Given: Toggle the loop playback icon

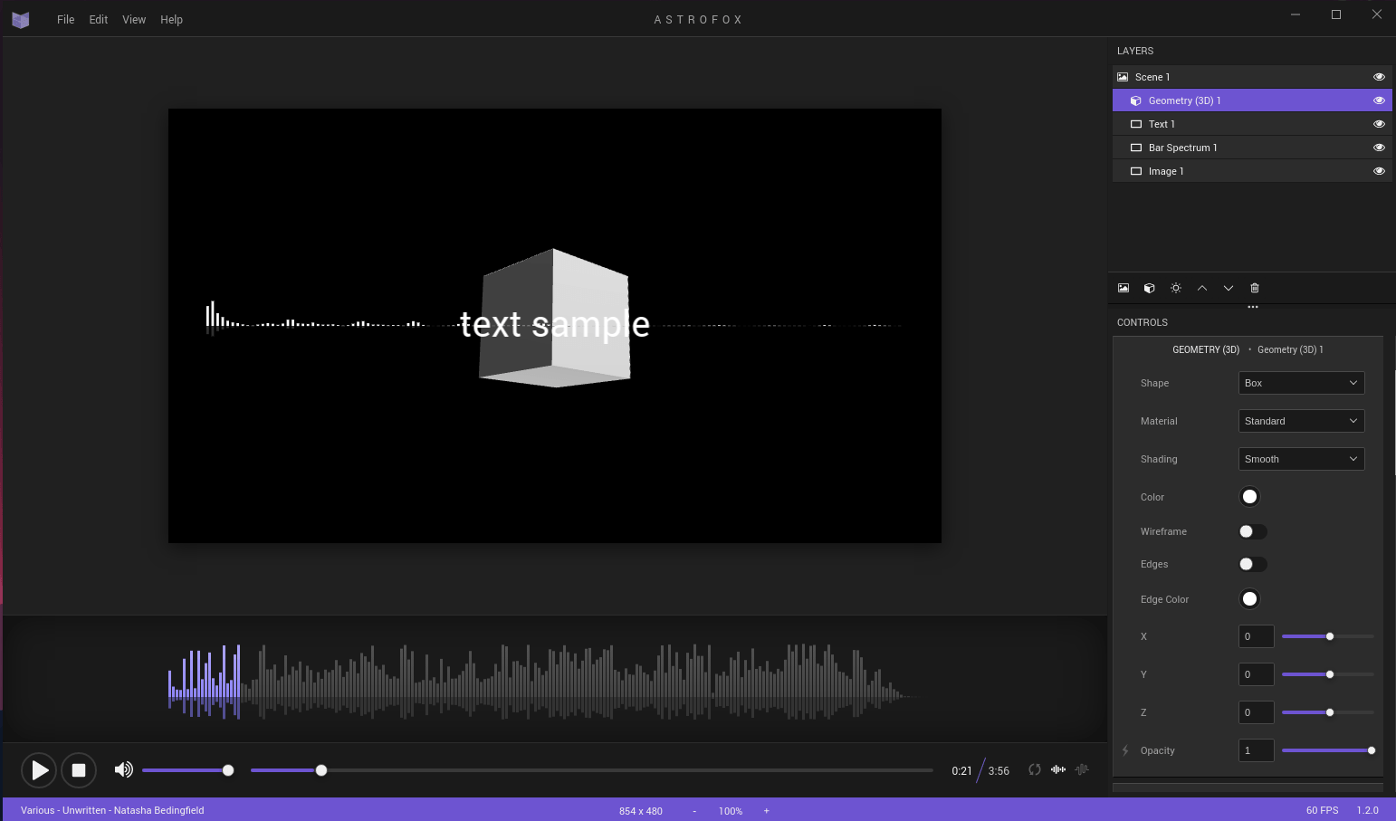Looking at the screenshot, I should pyautogui.click(x=1035, y=769).
